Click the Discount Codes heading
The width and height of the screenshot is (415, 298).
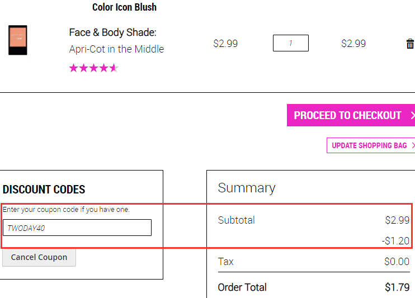click(44, 190)
